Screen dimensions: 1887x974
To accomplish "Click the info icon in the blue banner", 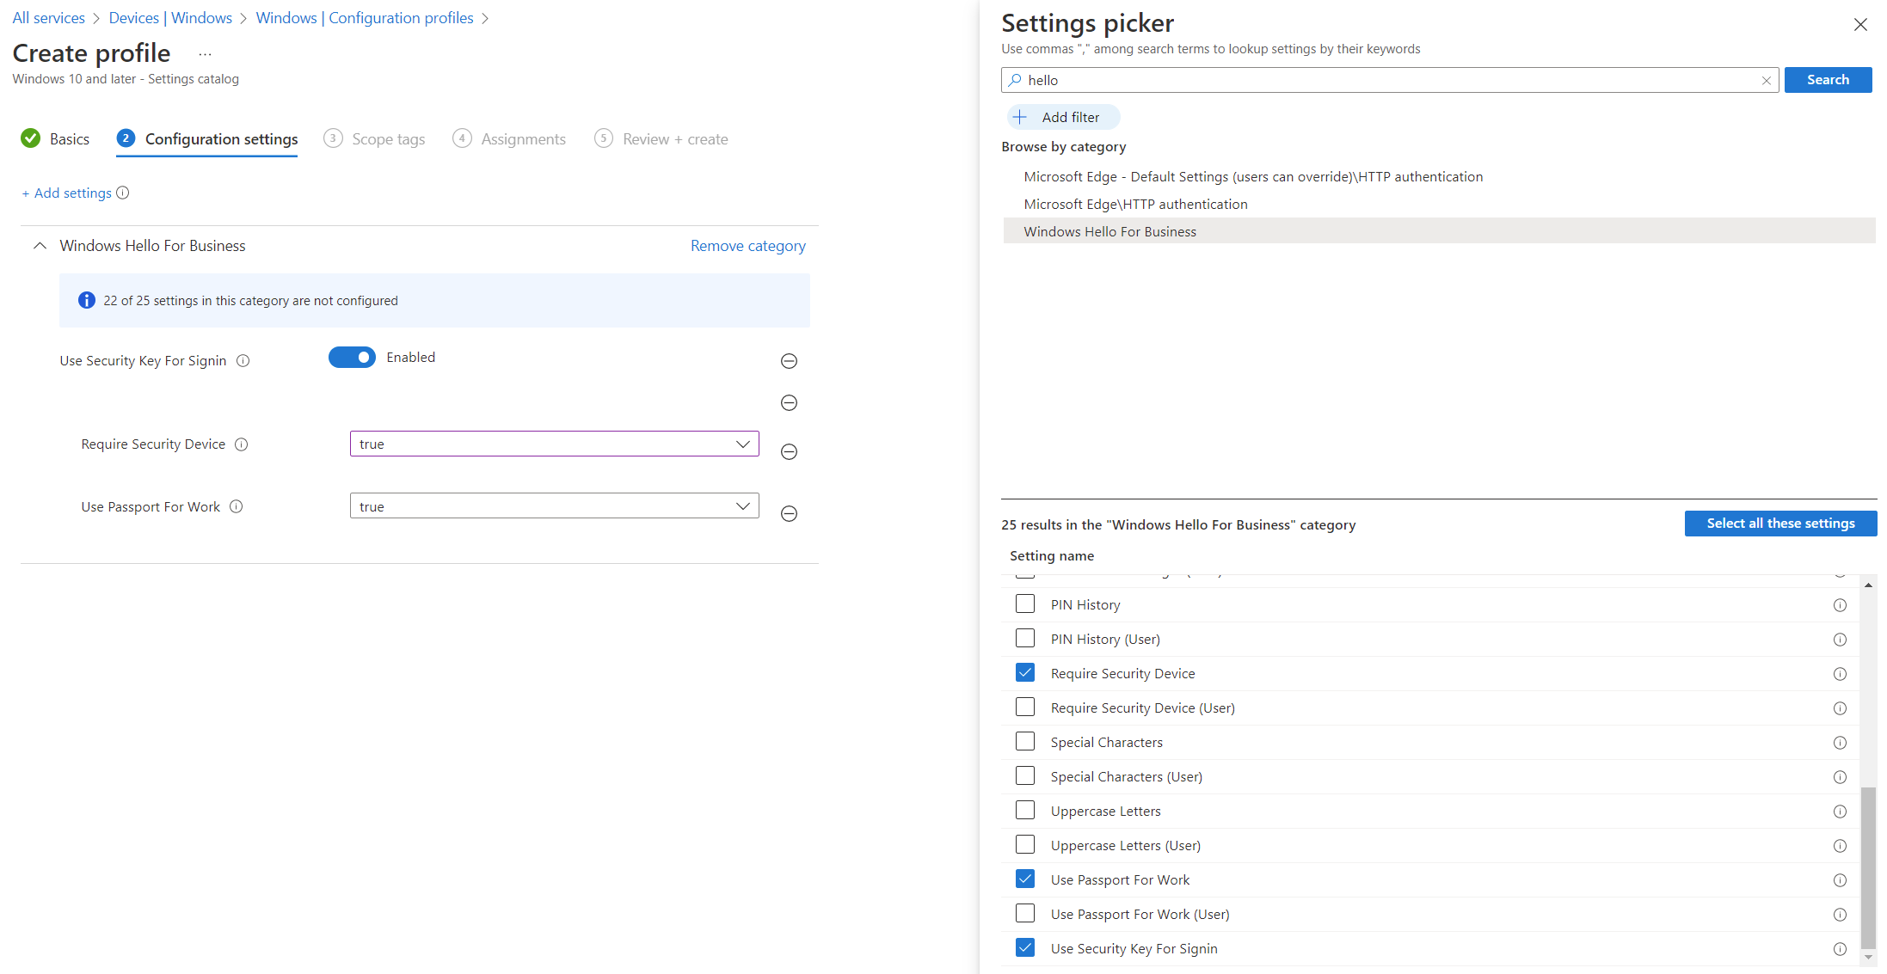I will pyautogui.click(x=86, y=300).
